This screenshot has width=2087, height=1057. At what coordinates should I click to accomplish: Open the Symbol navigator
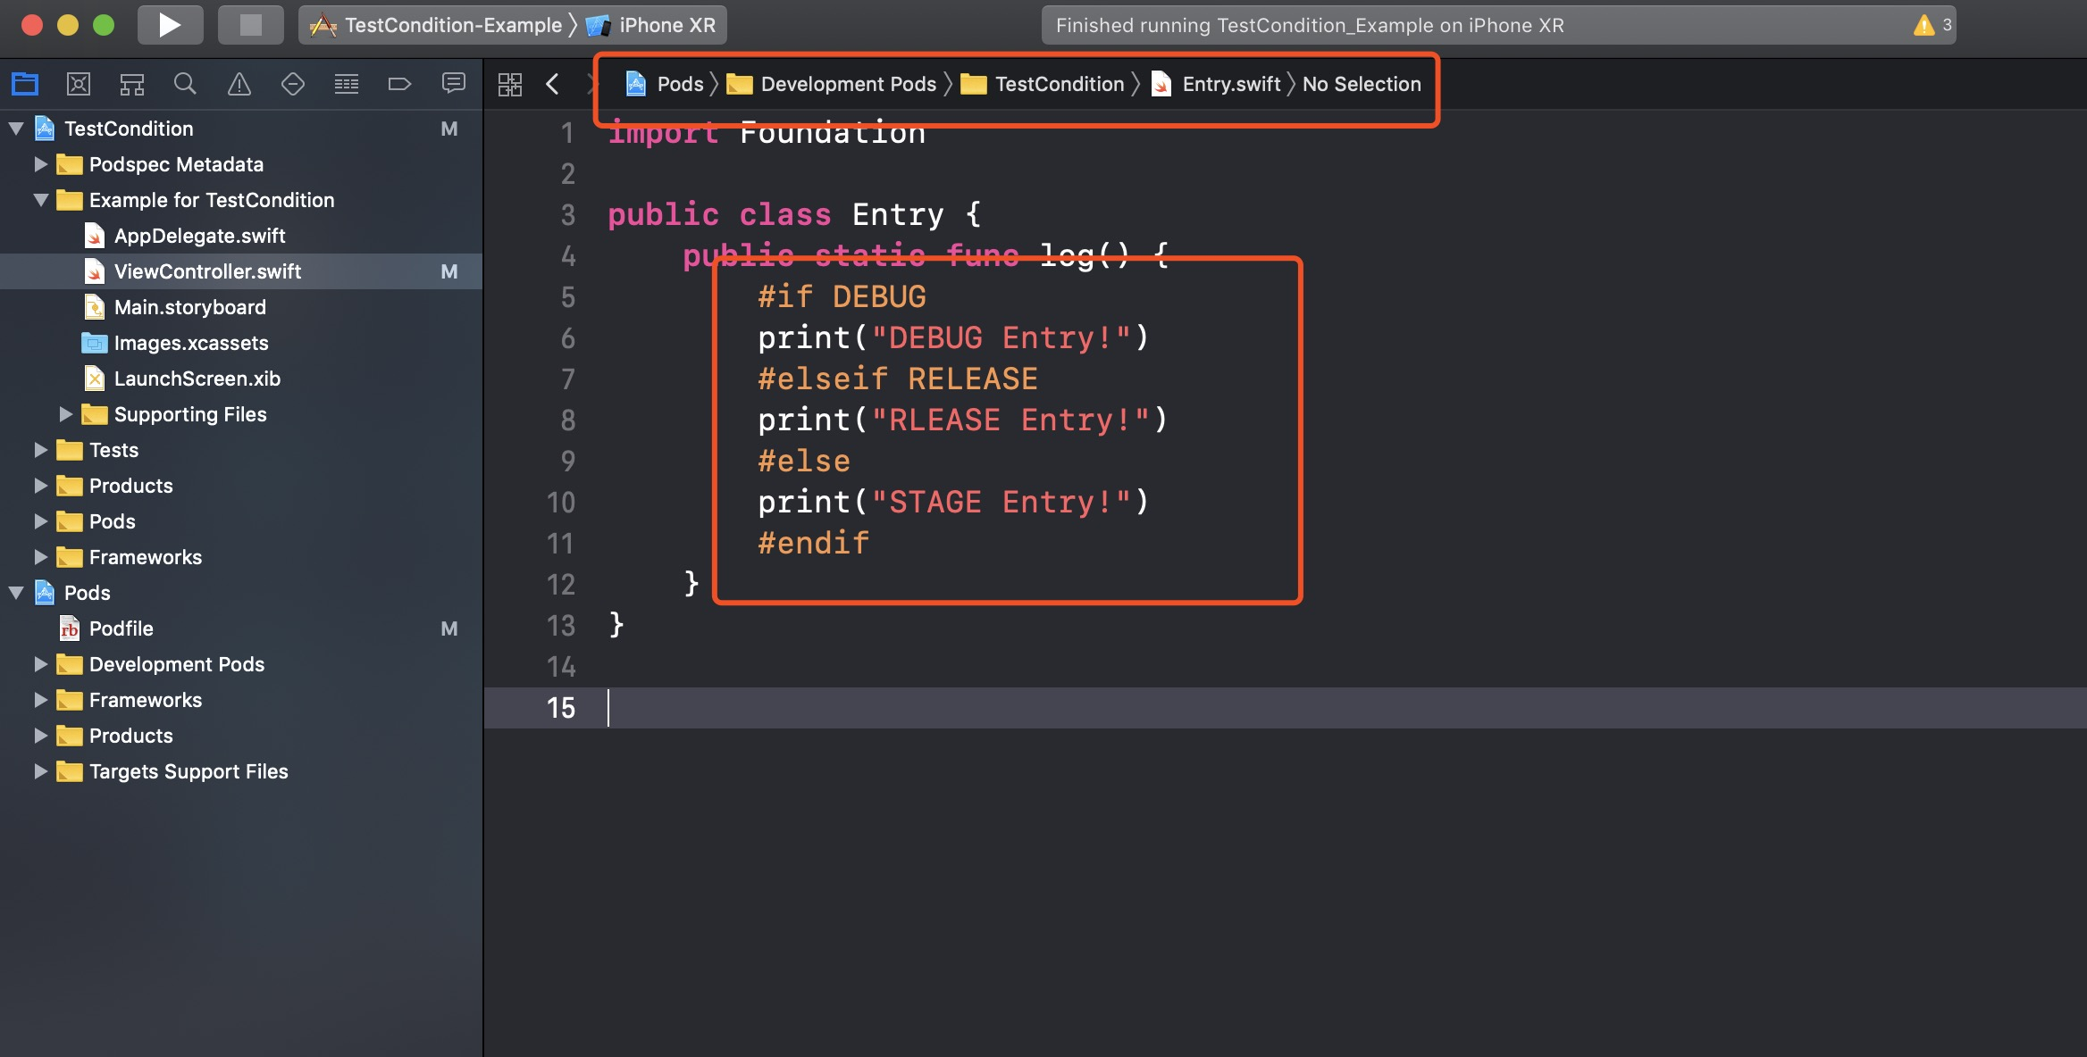tap(132, 84)
